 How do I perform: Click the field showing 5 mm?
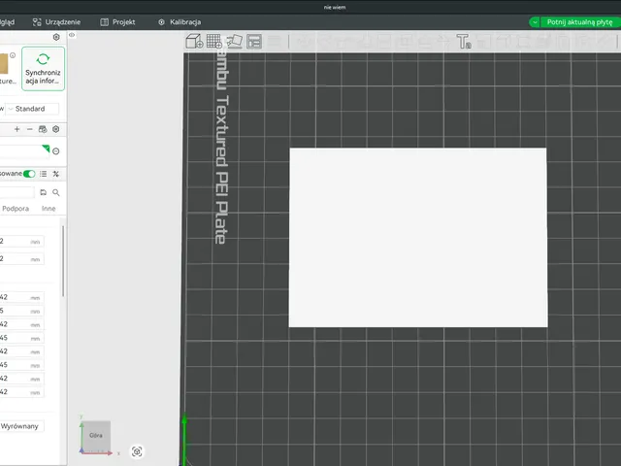(21, 311)
